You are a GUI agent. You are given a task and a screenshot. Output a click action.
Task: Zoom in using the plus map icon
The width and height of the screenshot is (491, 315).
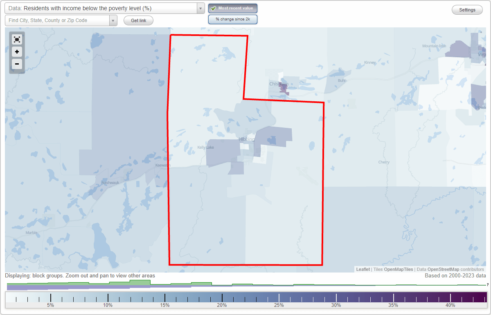coord(17,52)
